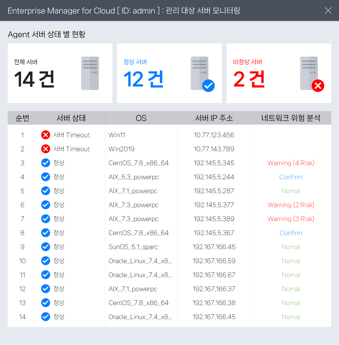Click the normal status icon in row 9
Viewport: 339px width, 345px height.
[x=45, y=247]
